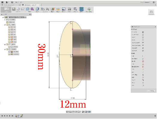Open the user account name dropdown
The height and width of the screenshot is (119, 157).
[x=145, y=2]
